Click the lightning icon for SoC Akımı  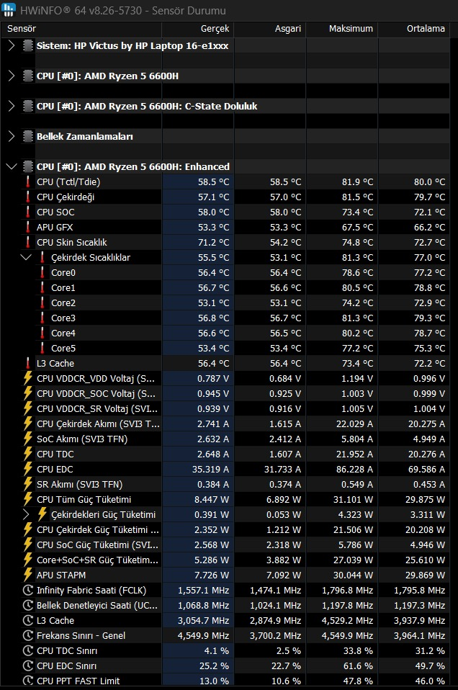(x=27, y=439)
